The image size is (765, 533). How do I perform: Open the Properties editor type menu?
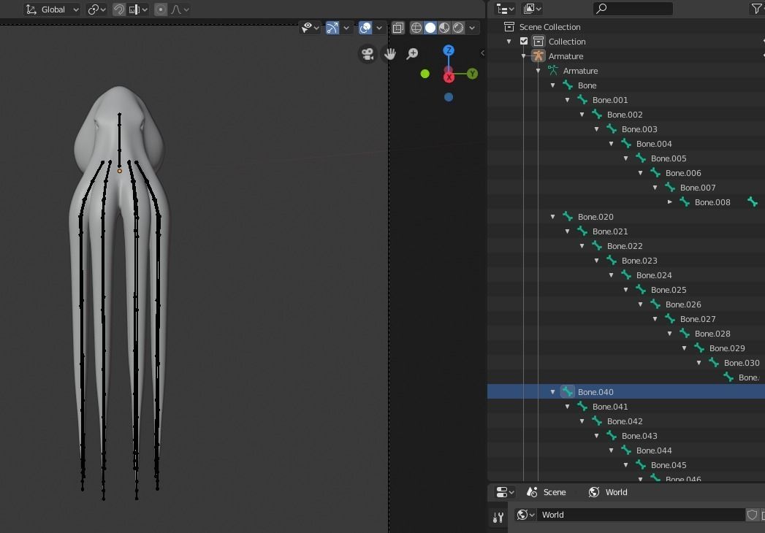(504, 492)
